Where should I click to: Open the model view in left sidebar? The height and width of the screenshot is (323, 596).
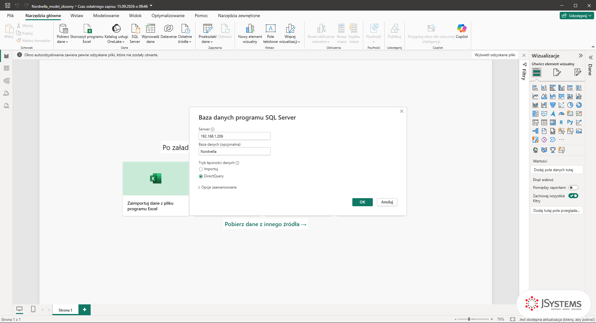click(7, 81)
